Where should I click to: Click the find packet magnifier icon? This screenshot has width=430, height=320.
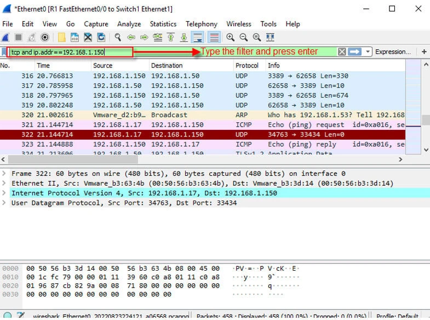[117, 37]
